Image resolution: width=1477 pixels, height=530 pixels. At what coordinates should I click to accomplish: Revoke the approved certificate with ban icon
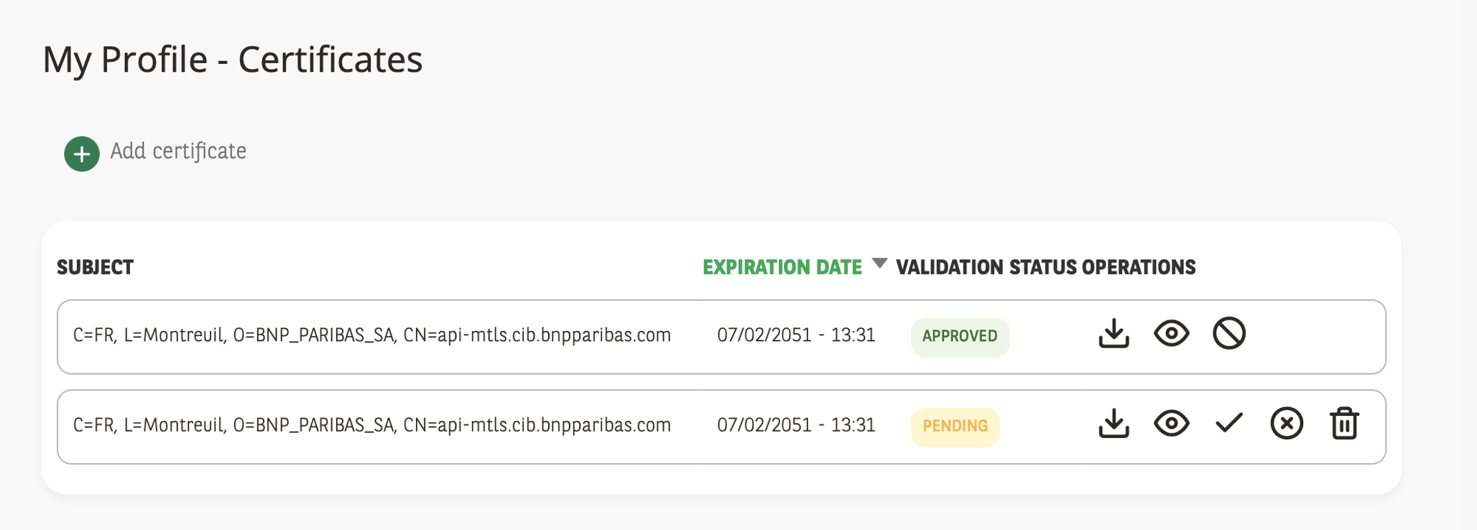coord(1228,334)
